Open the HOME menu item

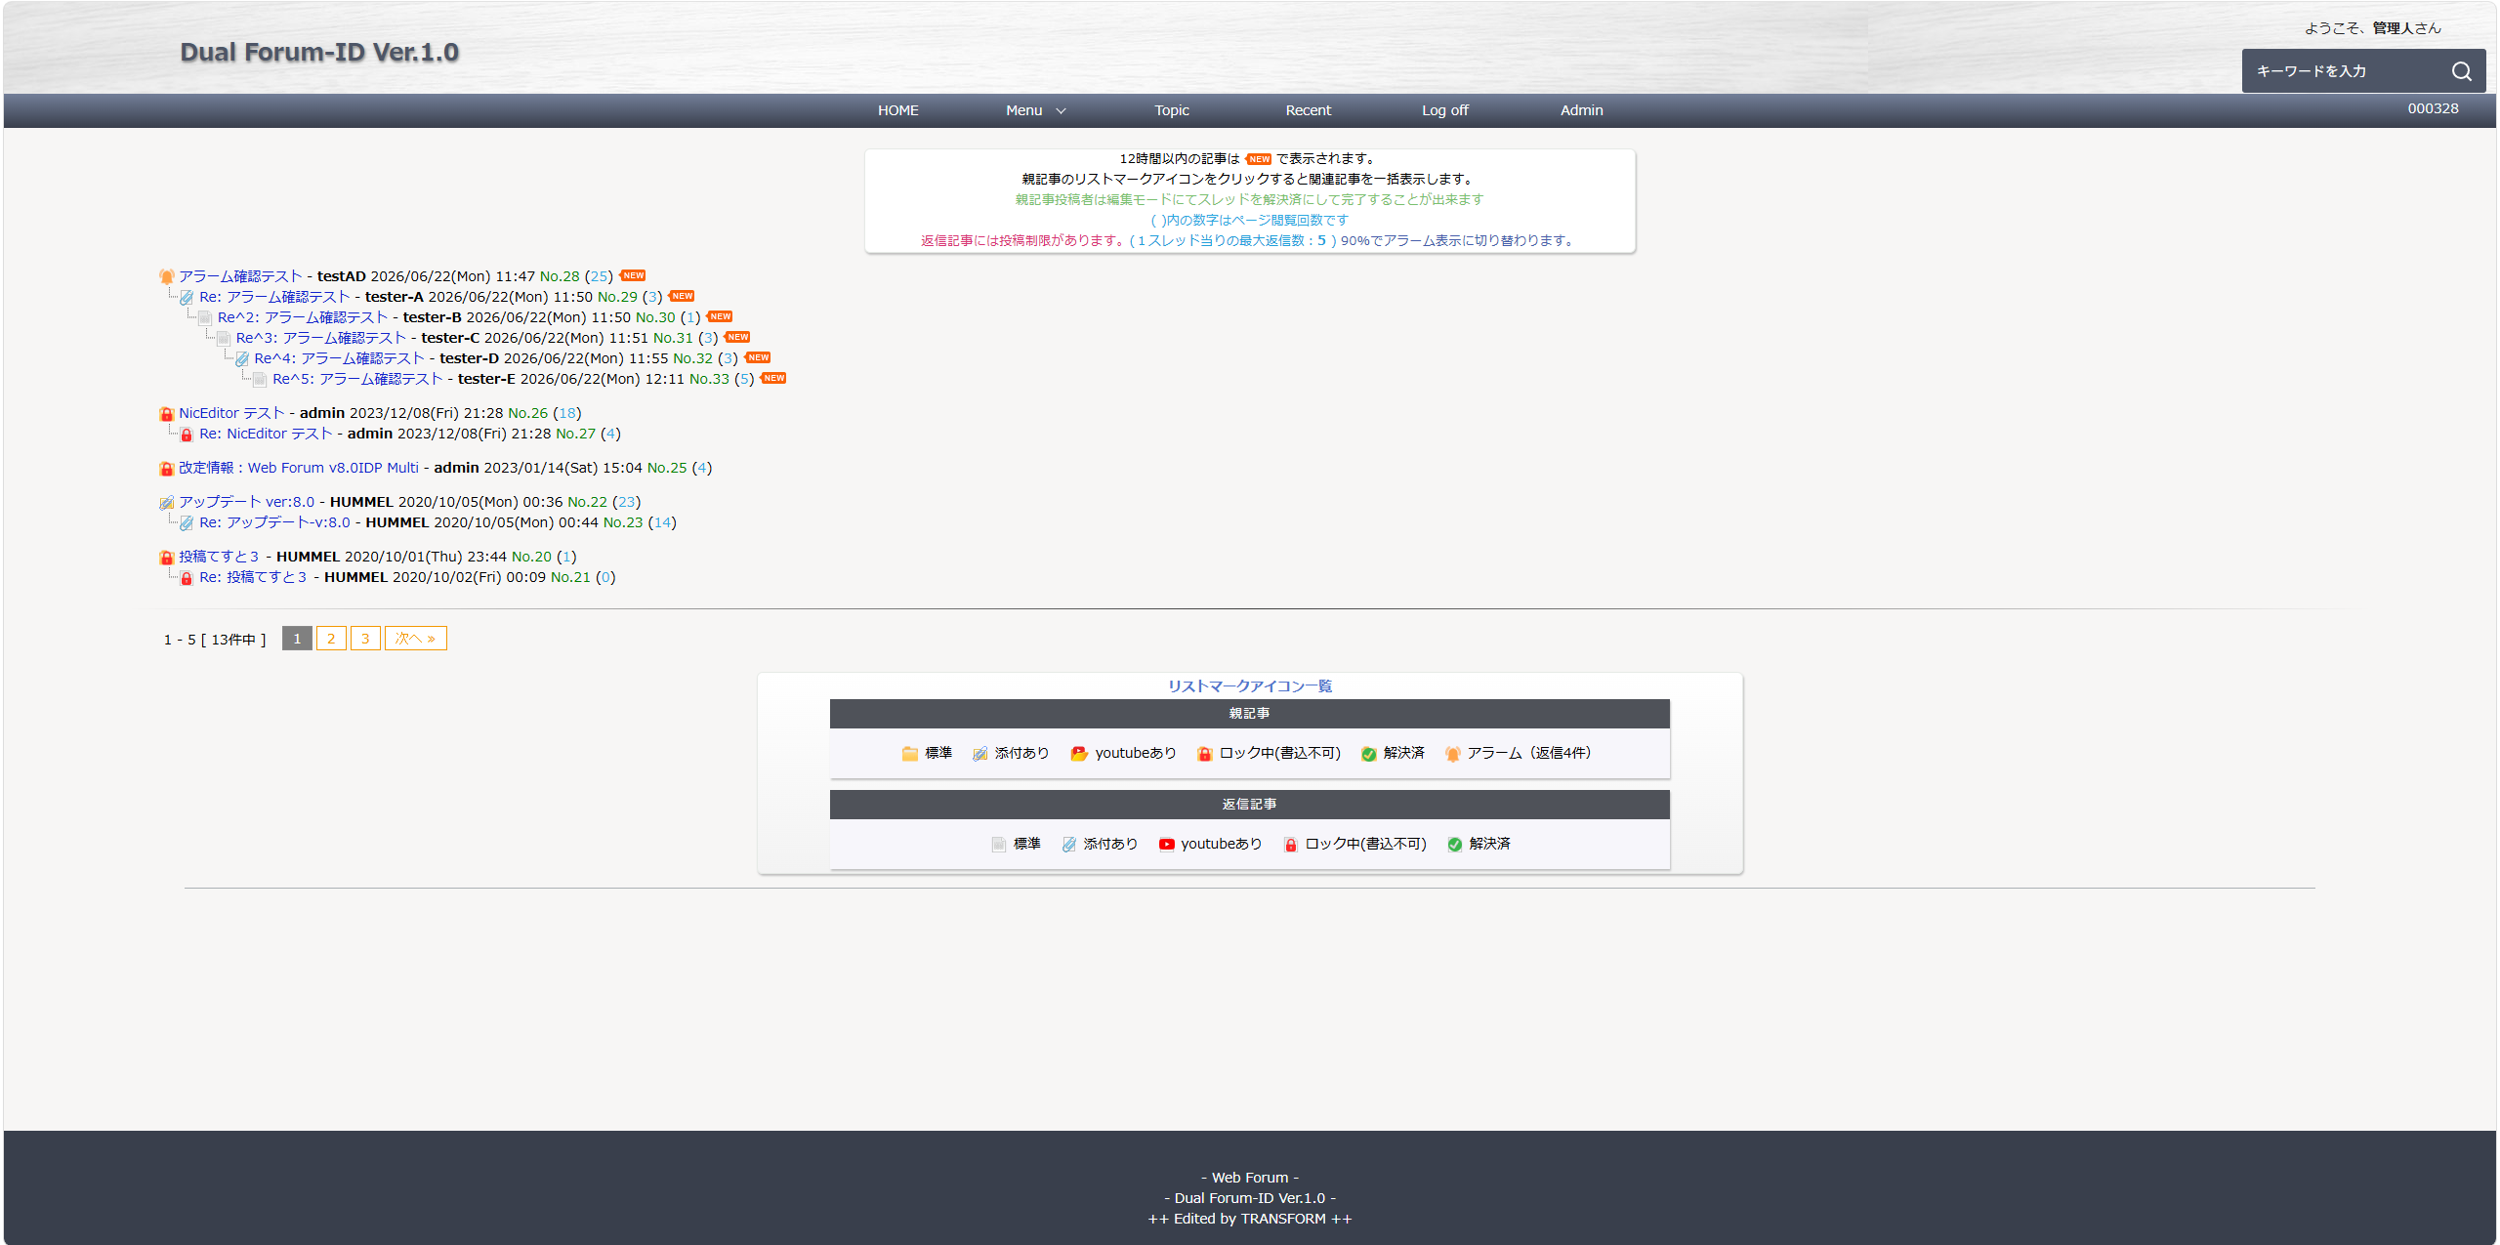(897, 110)
